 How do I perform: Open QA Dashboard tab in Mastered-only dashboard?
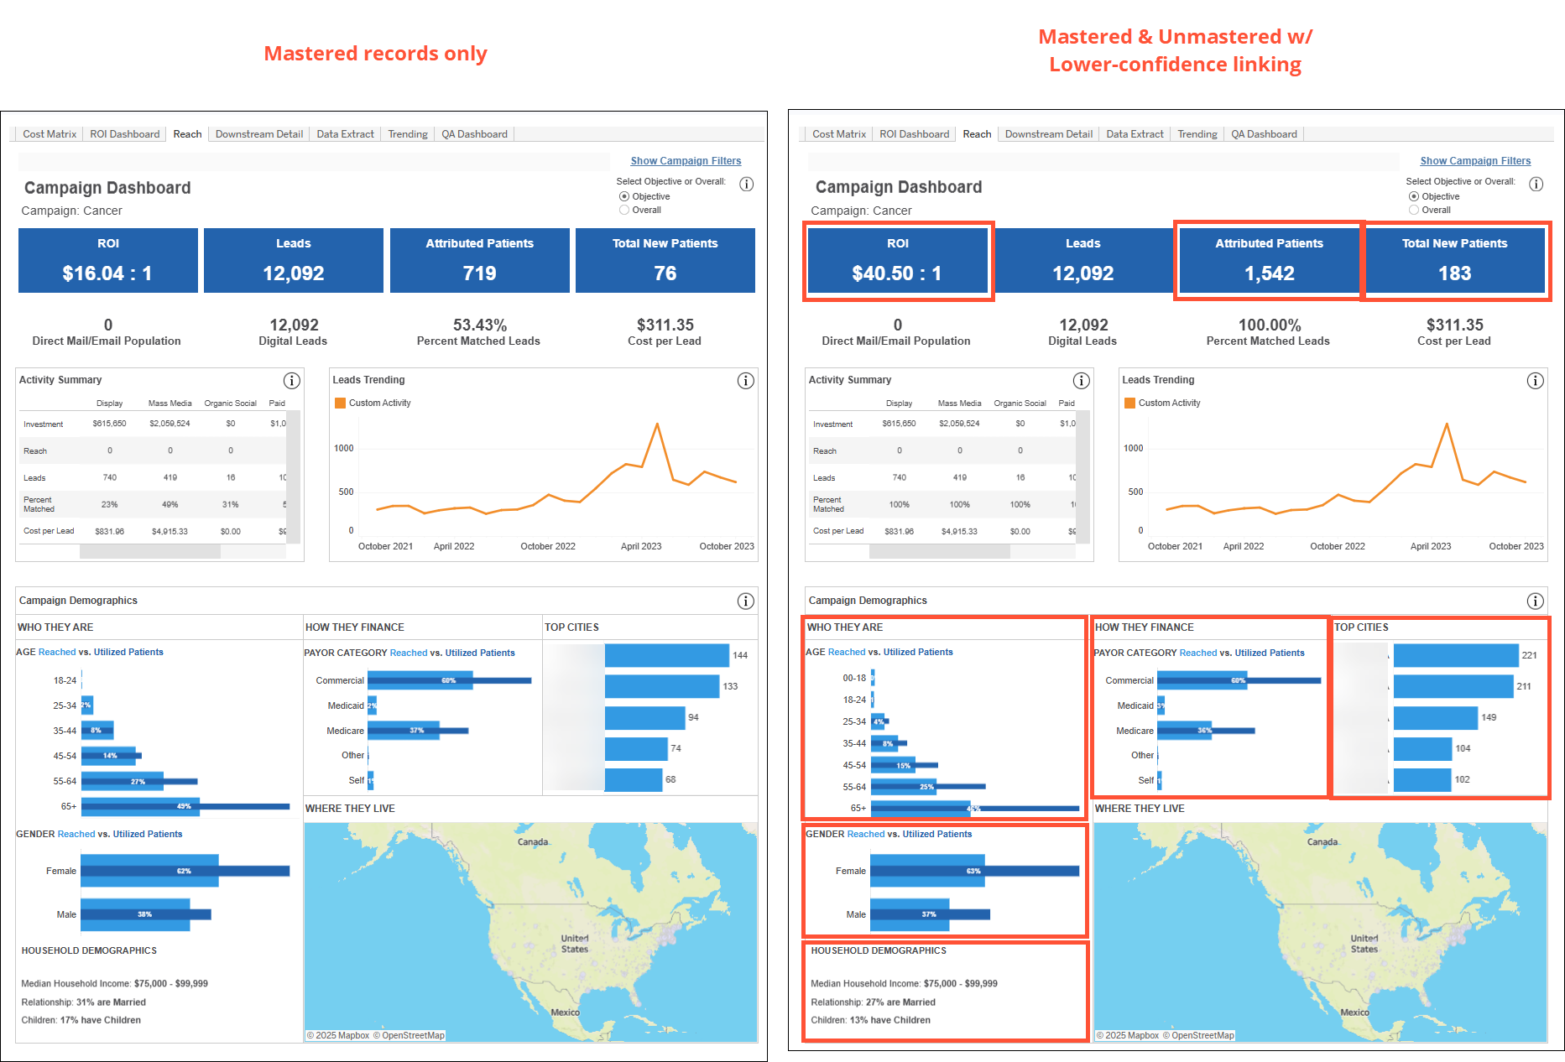pyautogui.click(x=474, y=134)
